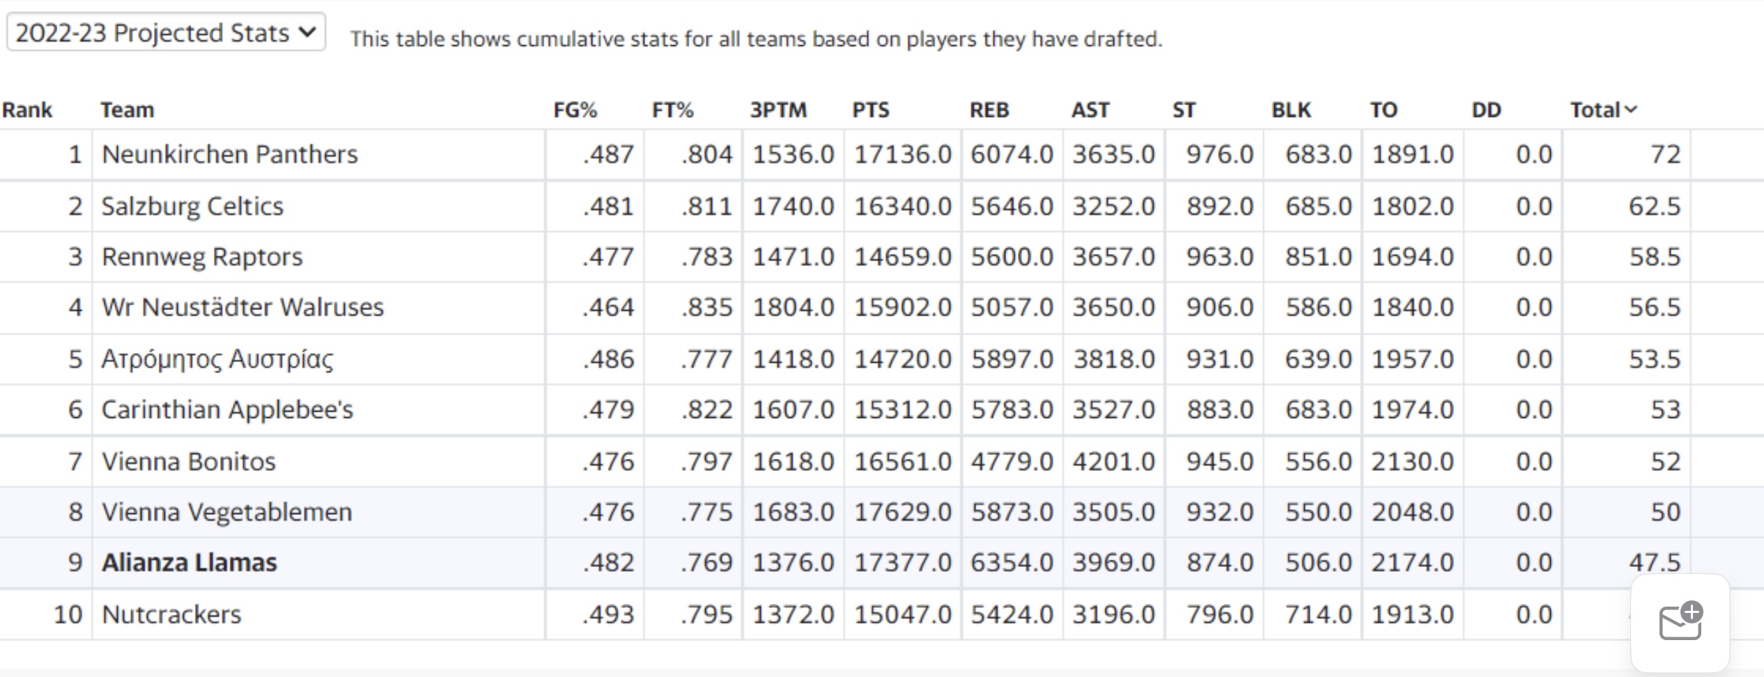Open Salzburg Celtics team link

click(x=192, y=206)
